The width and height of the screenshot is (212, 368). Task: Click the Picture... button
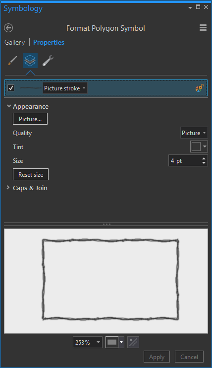pyautogui.click(x=30, y=119)
